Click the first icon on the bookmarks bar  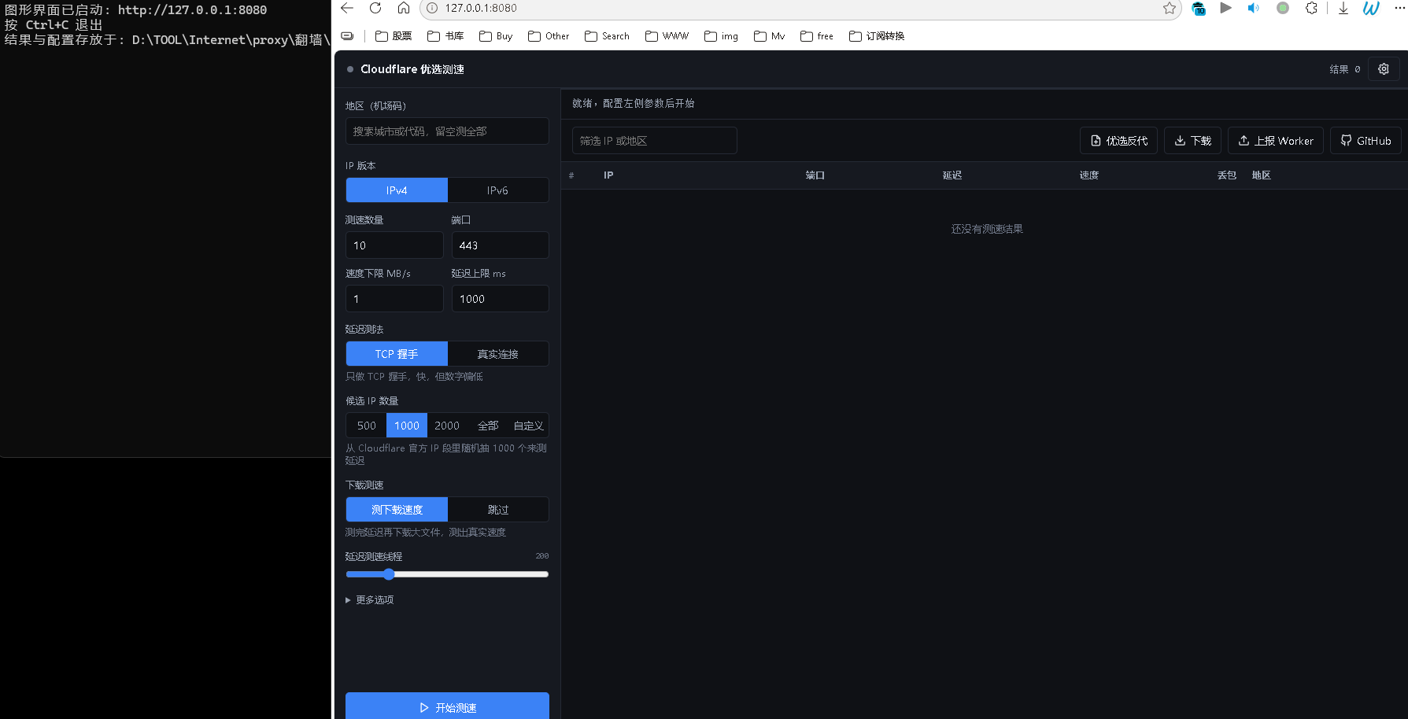click(x=347, y=36)
